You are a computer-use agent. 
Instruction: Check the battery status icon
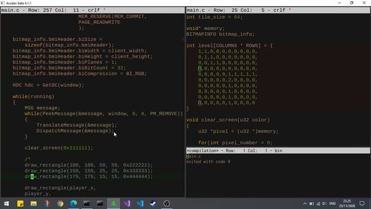[x=312, y=204]
